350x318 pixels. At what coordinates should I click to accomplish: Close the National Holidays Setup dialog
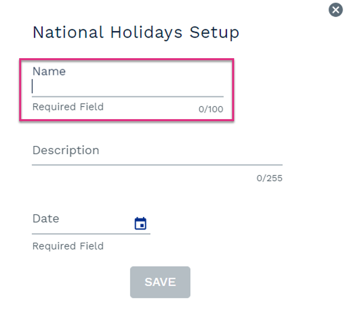coord(336,10)
